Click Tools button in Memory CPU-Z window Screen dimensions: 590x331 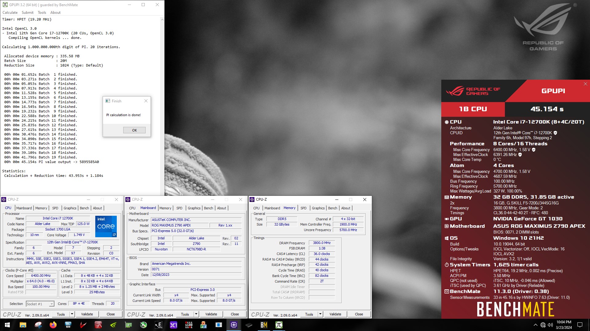coord(309,314)
